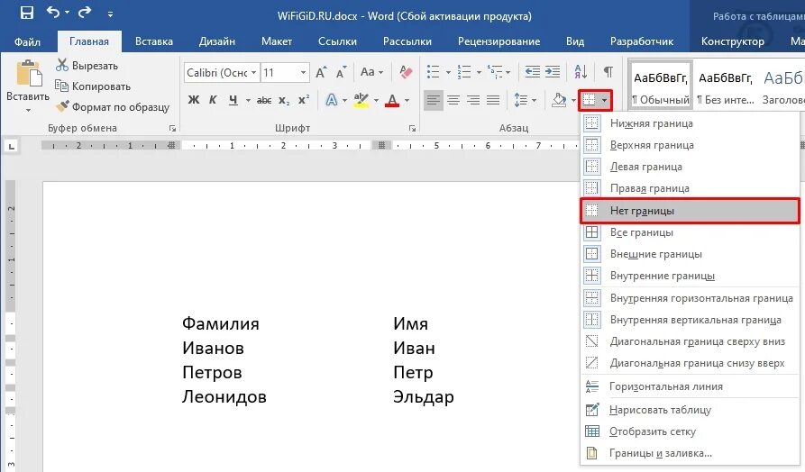Click the strikethrough abc icon

click(x=264, y=100)
